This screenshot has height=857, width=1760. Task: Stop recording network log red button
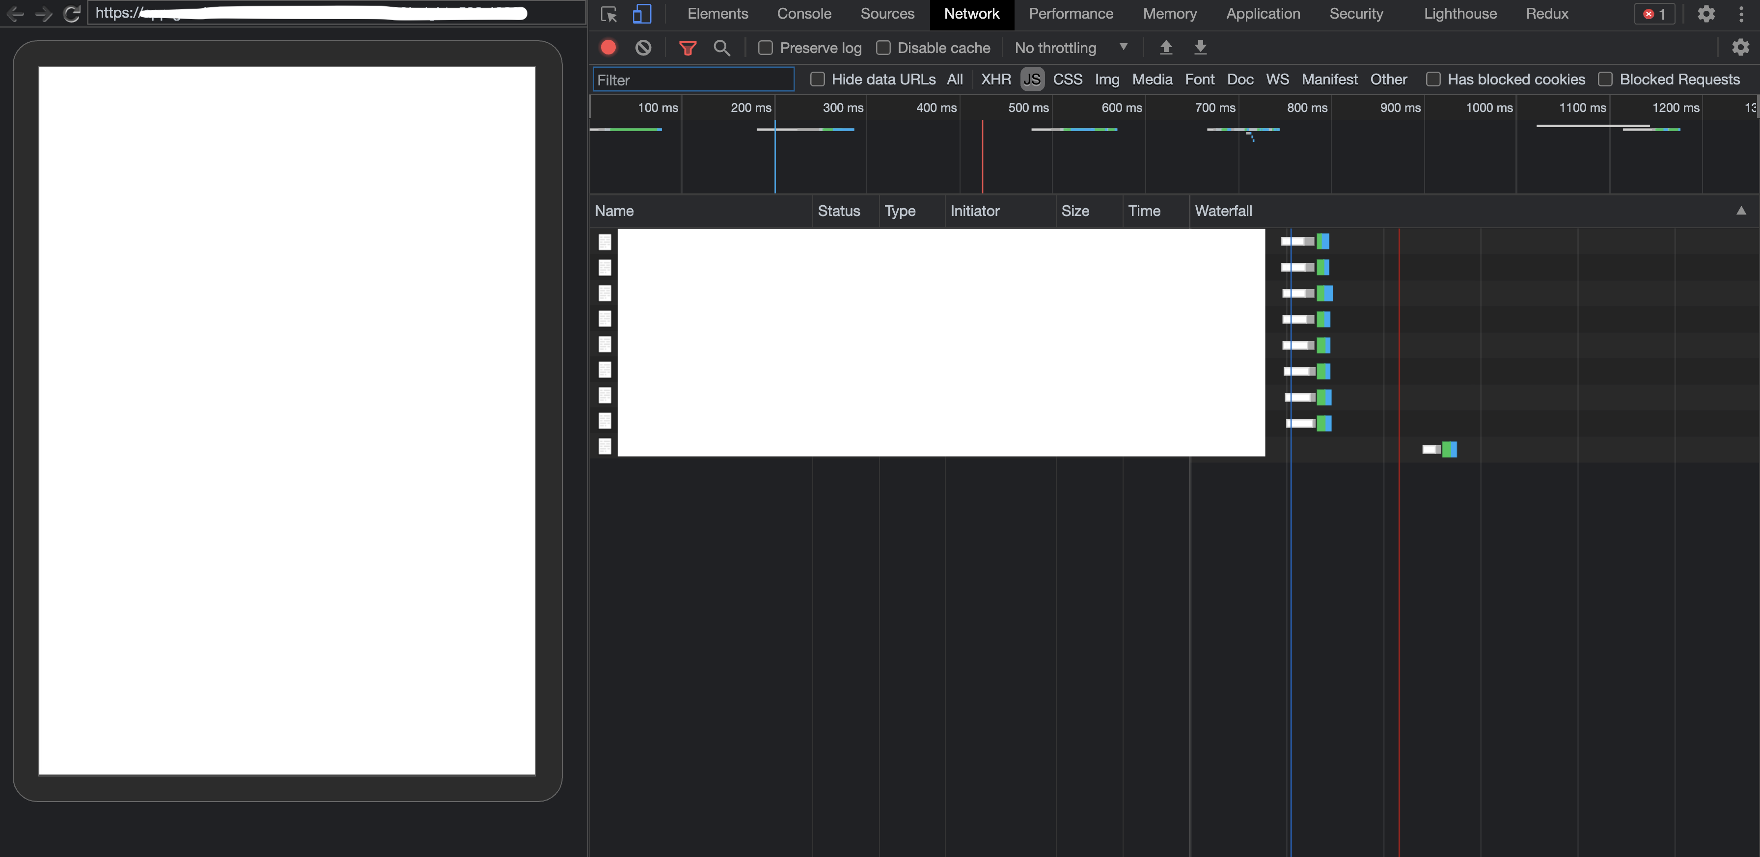coord(608,47)
